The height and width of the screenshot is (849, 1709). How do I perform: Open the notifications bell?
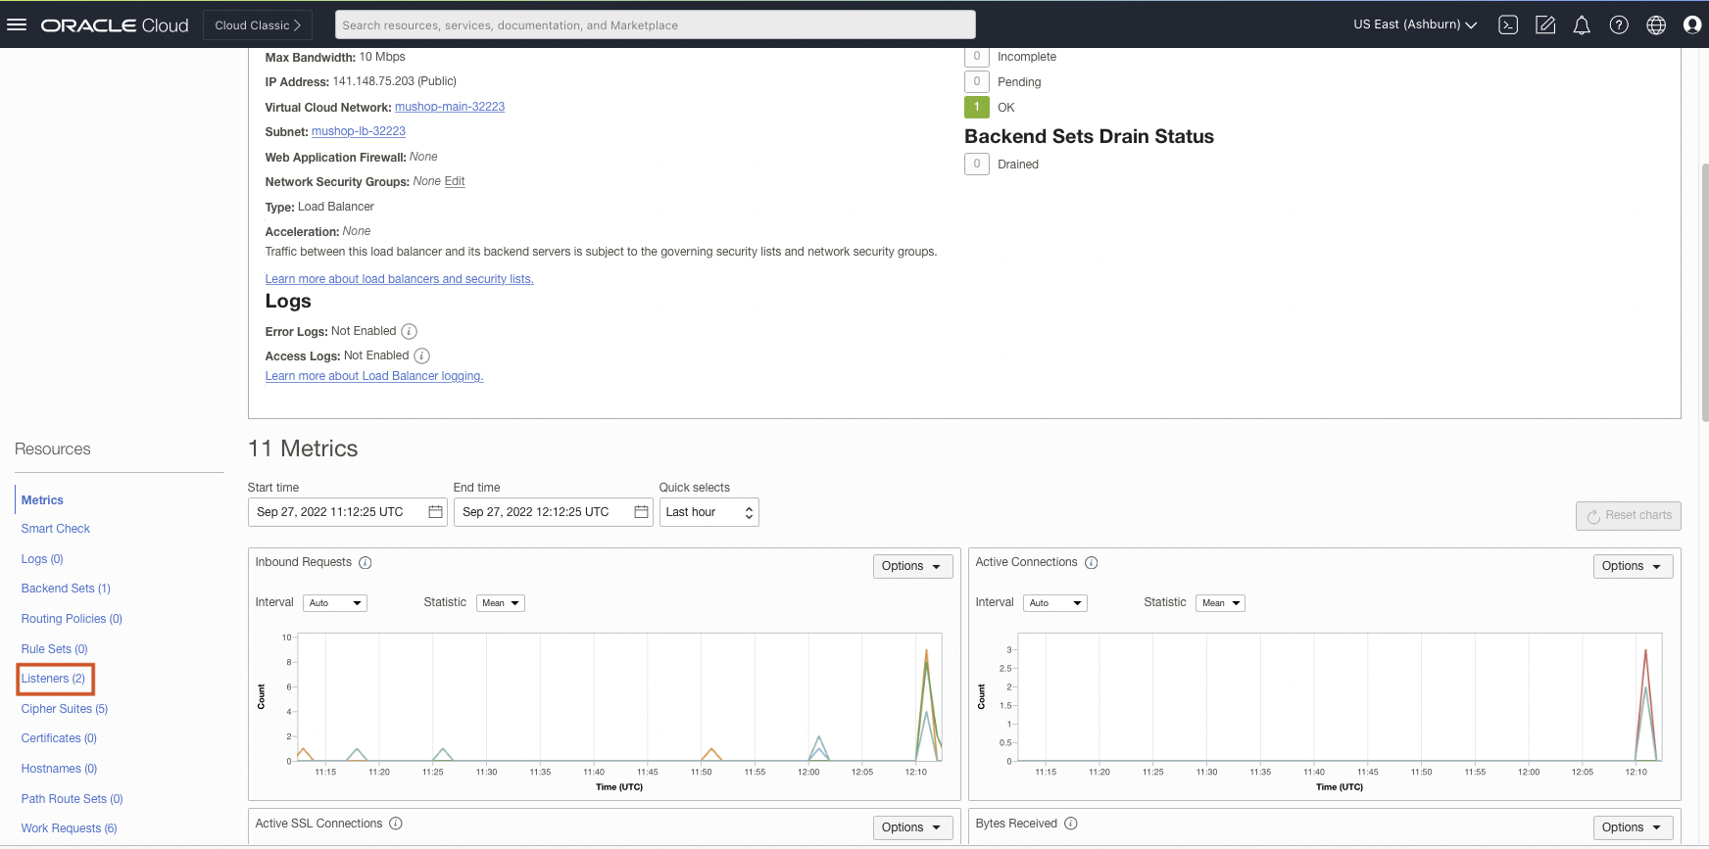point(1582,25)
